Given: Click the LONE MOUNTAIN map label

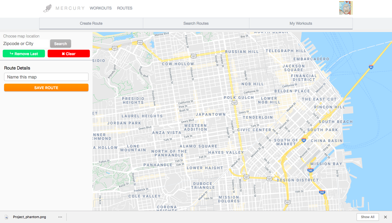Looking at the screenshot, I should 133,148.
